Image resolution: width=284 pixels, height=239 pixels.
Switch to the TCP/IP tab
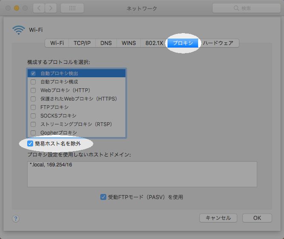click(x=82, y=43)
